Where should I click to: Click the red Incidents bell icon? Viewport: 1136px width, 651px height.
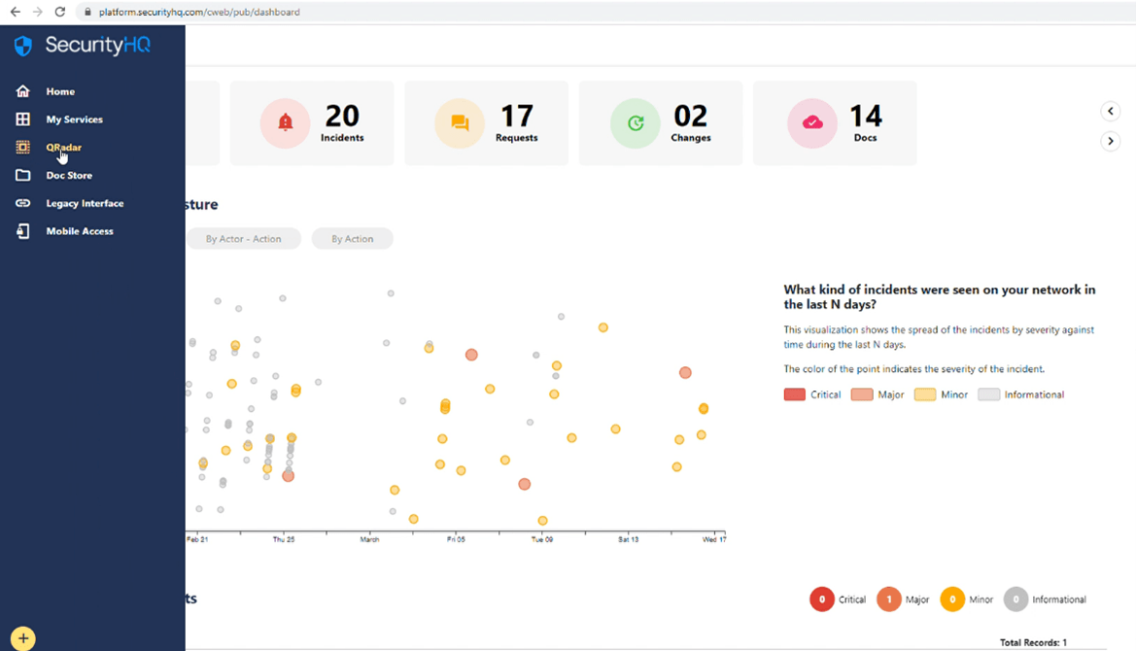[285, 123]
